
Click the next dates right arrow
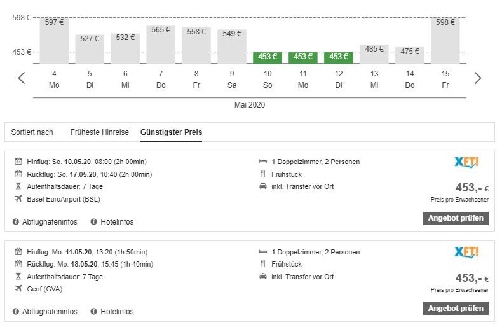click(478, 78)
